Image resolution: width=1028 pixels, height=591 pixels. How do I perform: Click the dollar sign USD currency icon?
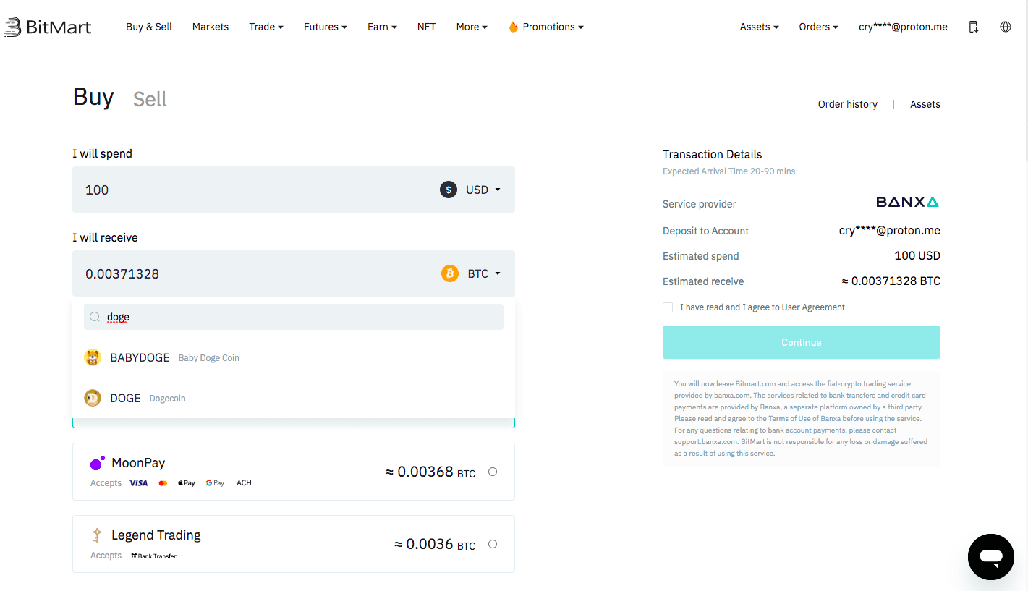tap(449, 190)
